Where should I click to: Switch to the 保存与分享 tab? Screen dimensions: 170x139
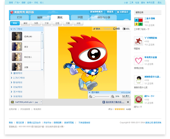pos(104,17)
